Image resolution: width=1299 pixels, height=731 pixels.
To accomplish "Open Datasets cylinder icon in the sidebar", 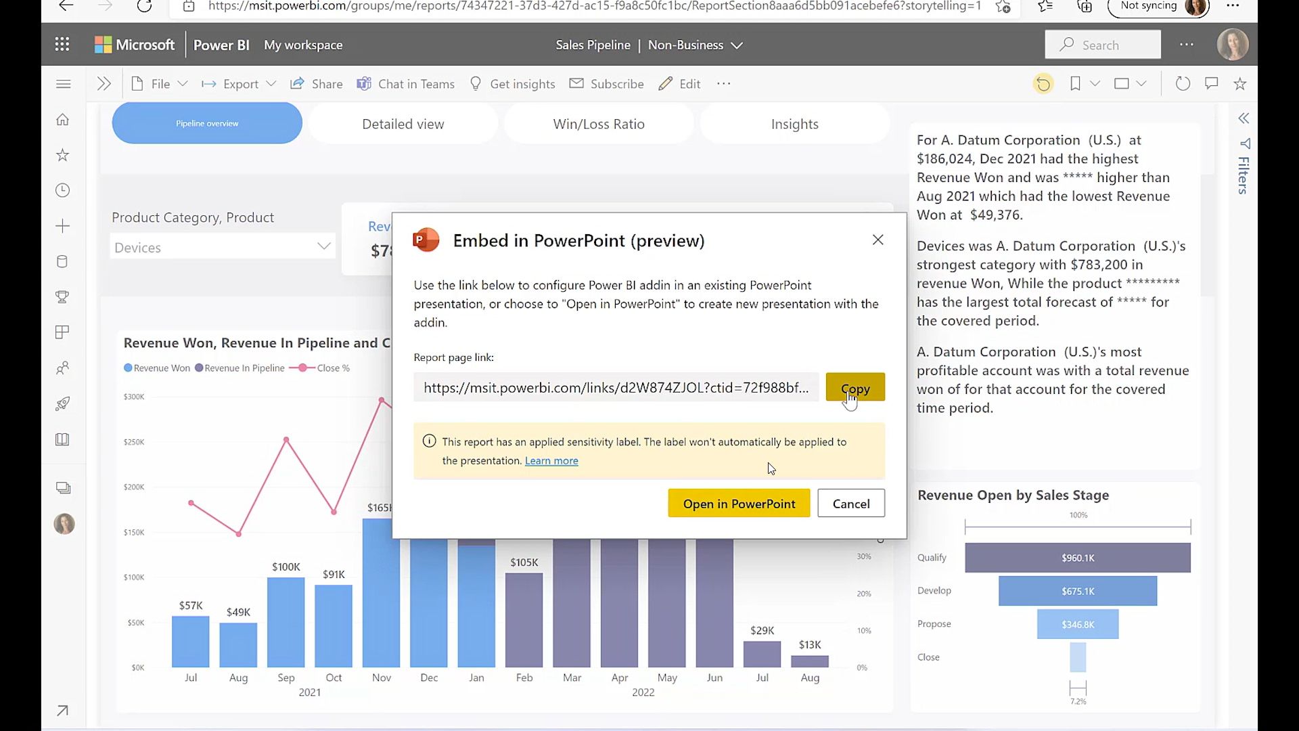I will (x=62, y=261).
